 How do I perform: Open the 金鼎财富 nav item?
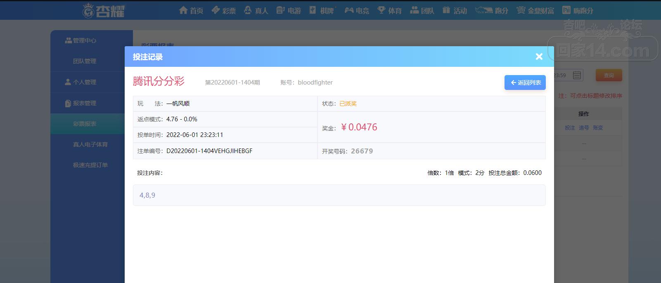535,10
